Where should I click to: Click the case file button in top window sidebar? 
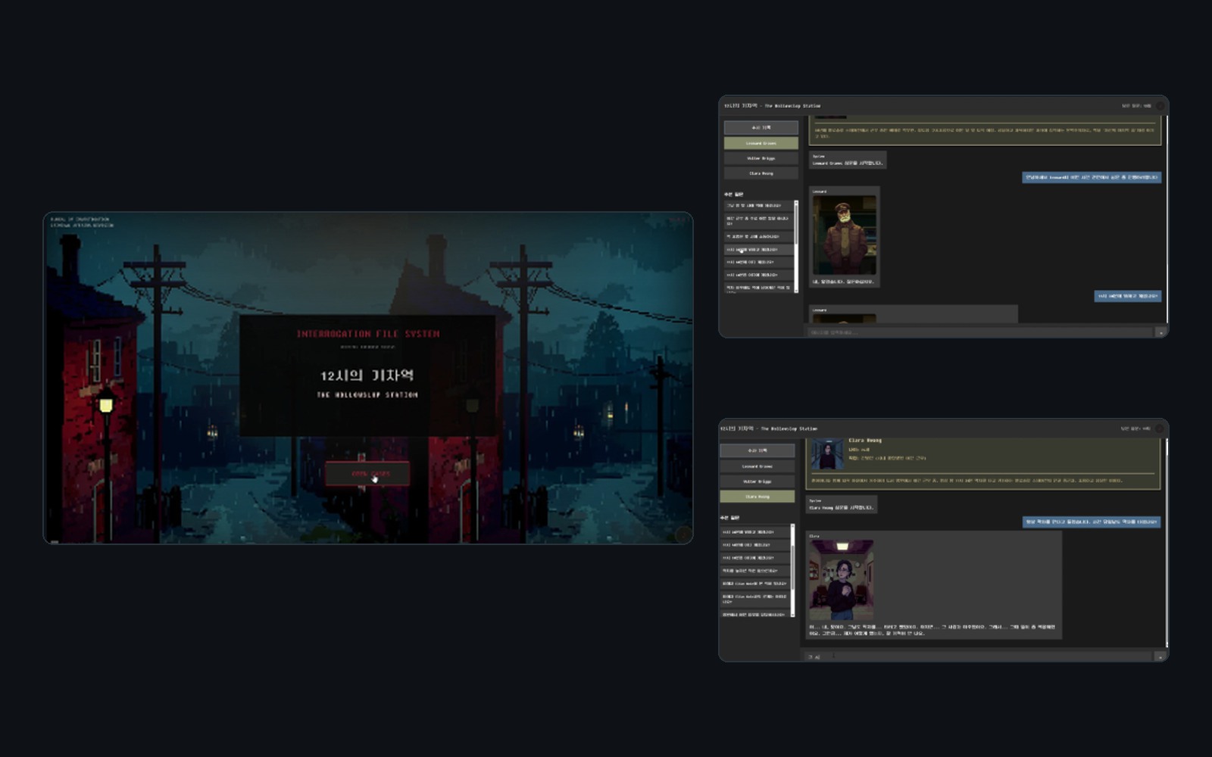[761, 127]
